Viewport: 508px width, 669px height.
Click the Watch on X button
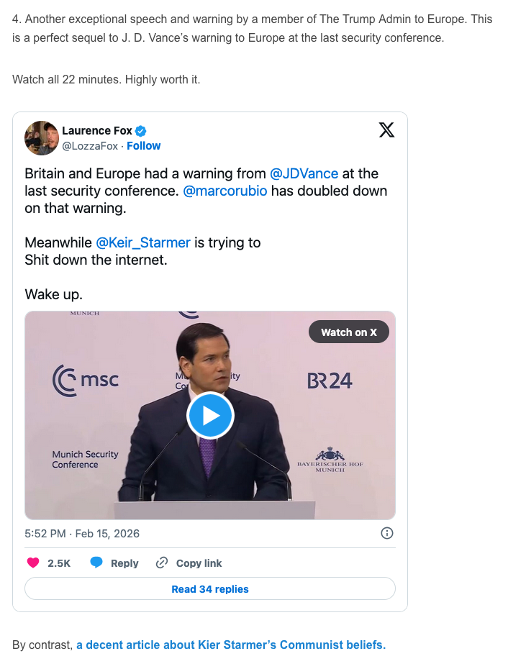349,332
